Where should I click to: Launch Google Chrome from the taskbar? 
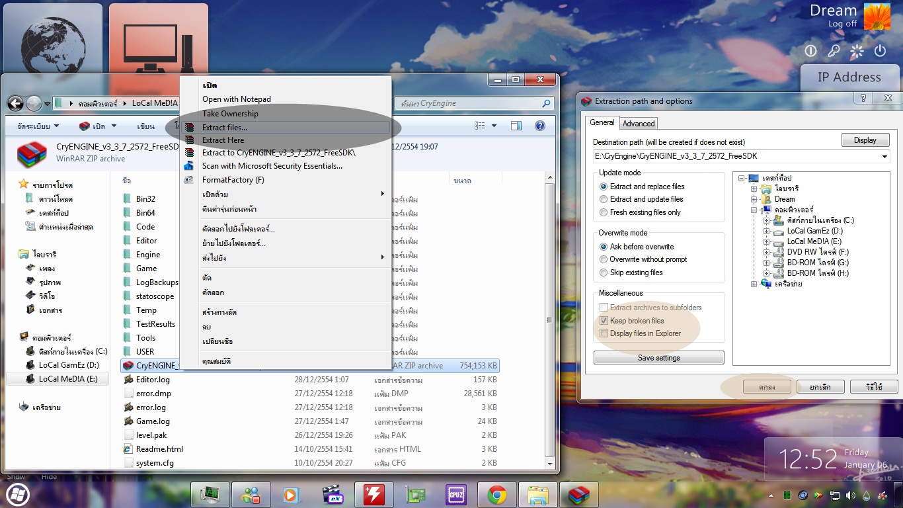coord(496,495)
